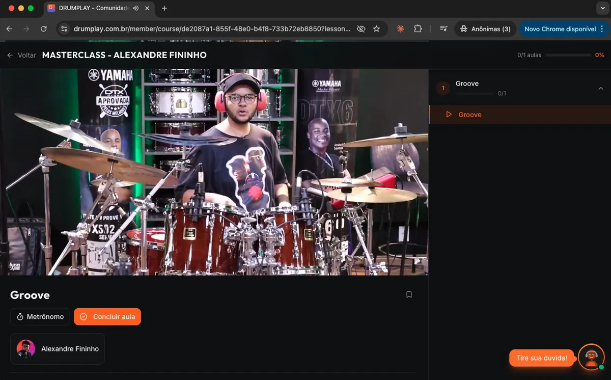Click the MASTERCLASS - ALEXANDRE FININHO title

124,55
